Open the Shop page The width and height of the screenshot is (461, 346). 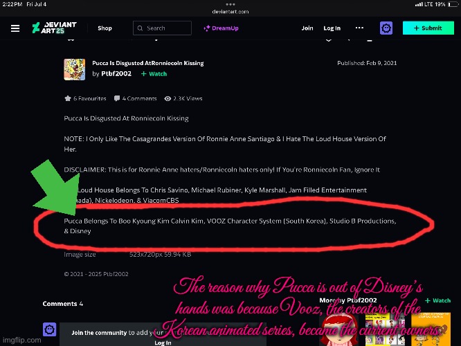click(x=105, y=28)
